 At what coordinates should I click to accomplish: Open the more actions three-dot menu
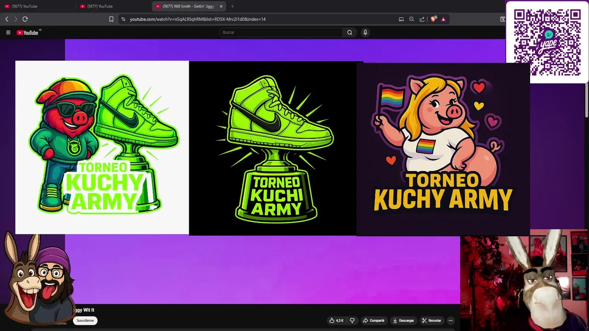(x=450, y=320)
